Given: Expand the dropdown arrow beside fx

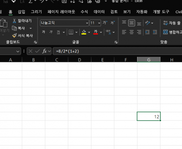Looking at the screenshot, I should point(49,51).
